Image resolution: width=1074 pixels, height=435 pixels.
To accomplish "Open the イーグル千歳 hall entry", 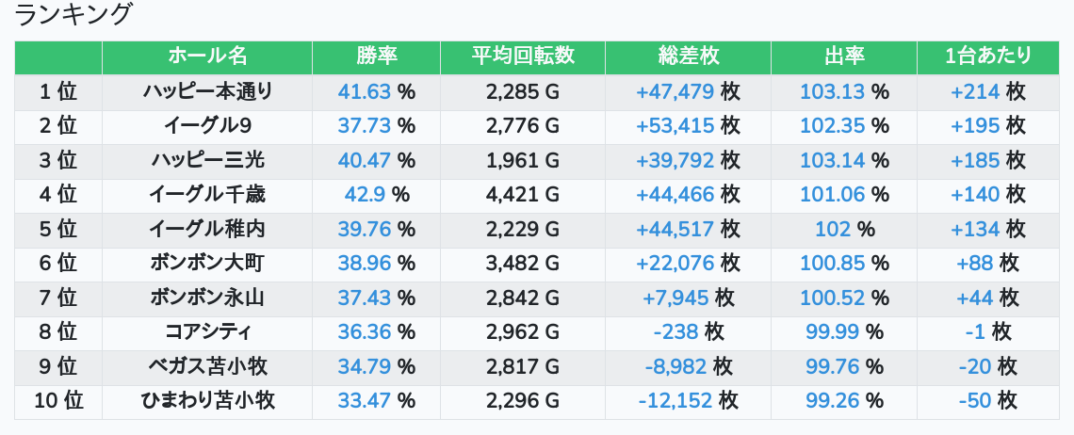I will pyautogui.click(x=207, y=195).
